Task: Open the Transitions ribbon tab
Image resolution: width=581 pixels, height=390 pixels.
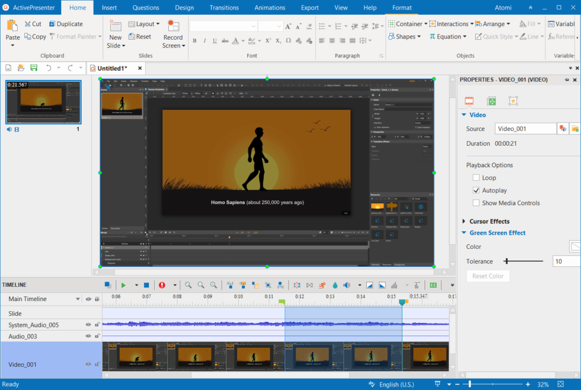Action: pos(224,8)
